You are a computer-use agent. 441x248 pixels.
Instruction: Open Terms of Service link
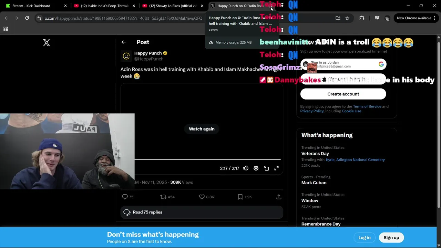click(x=367, y=106)
